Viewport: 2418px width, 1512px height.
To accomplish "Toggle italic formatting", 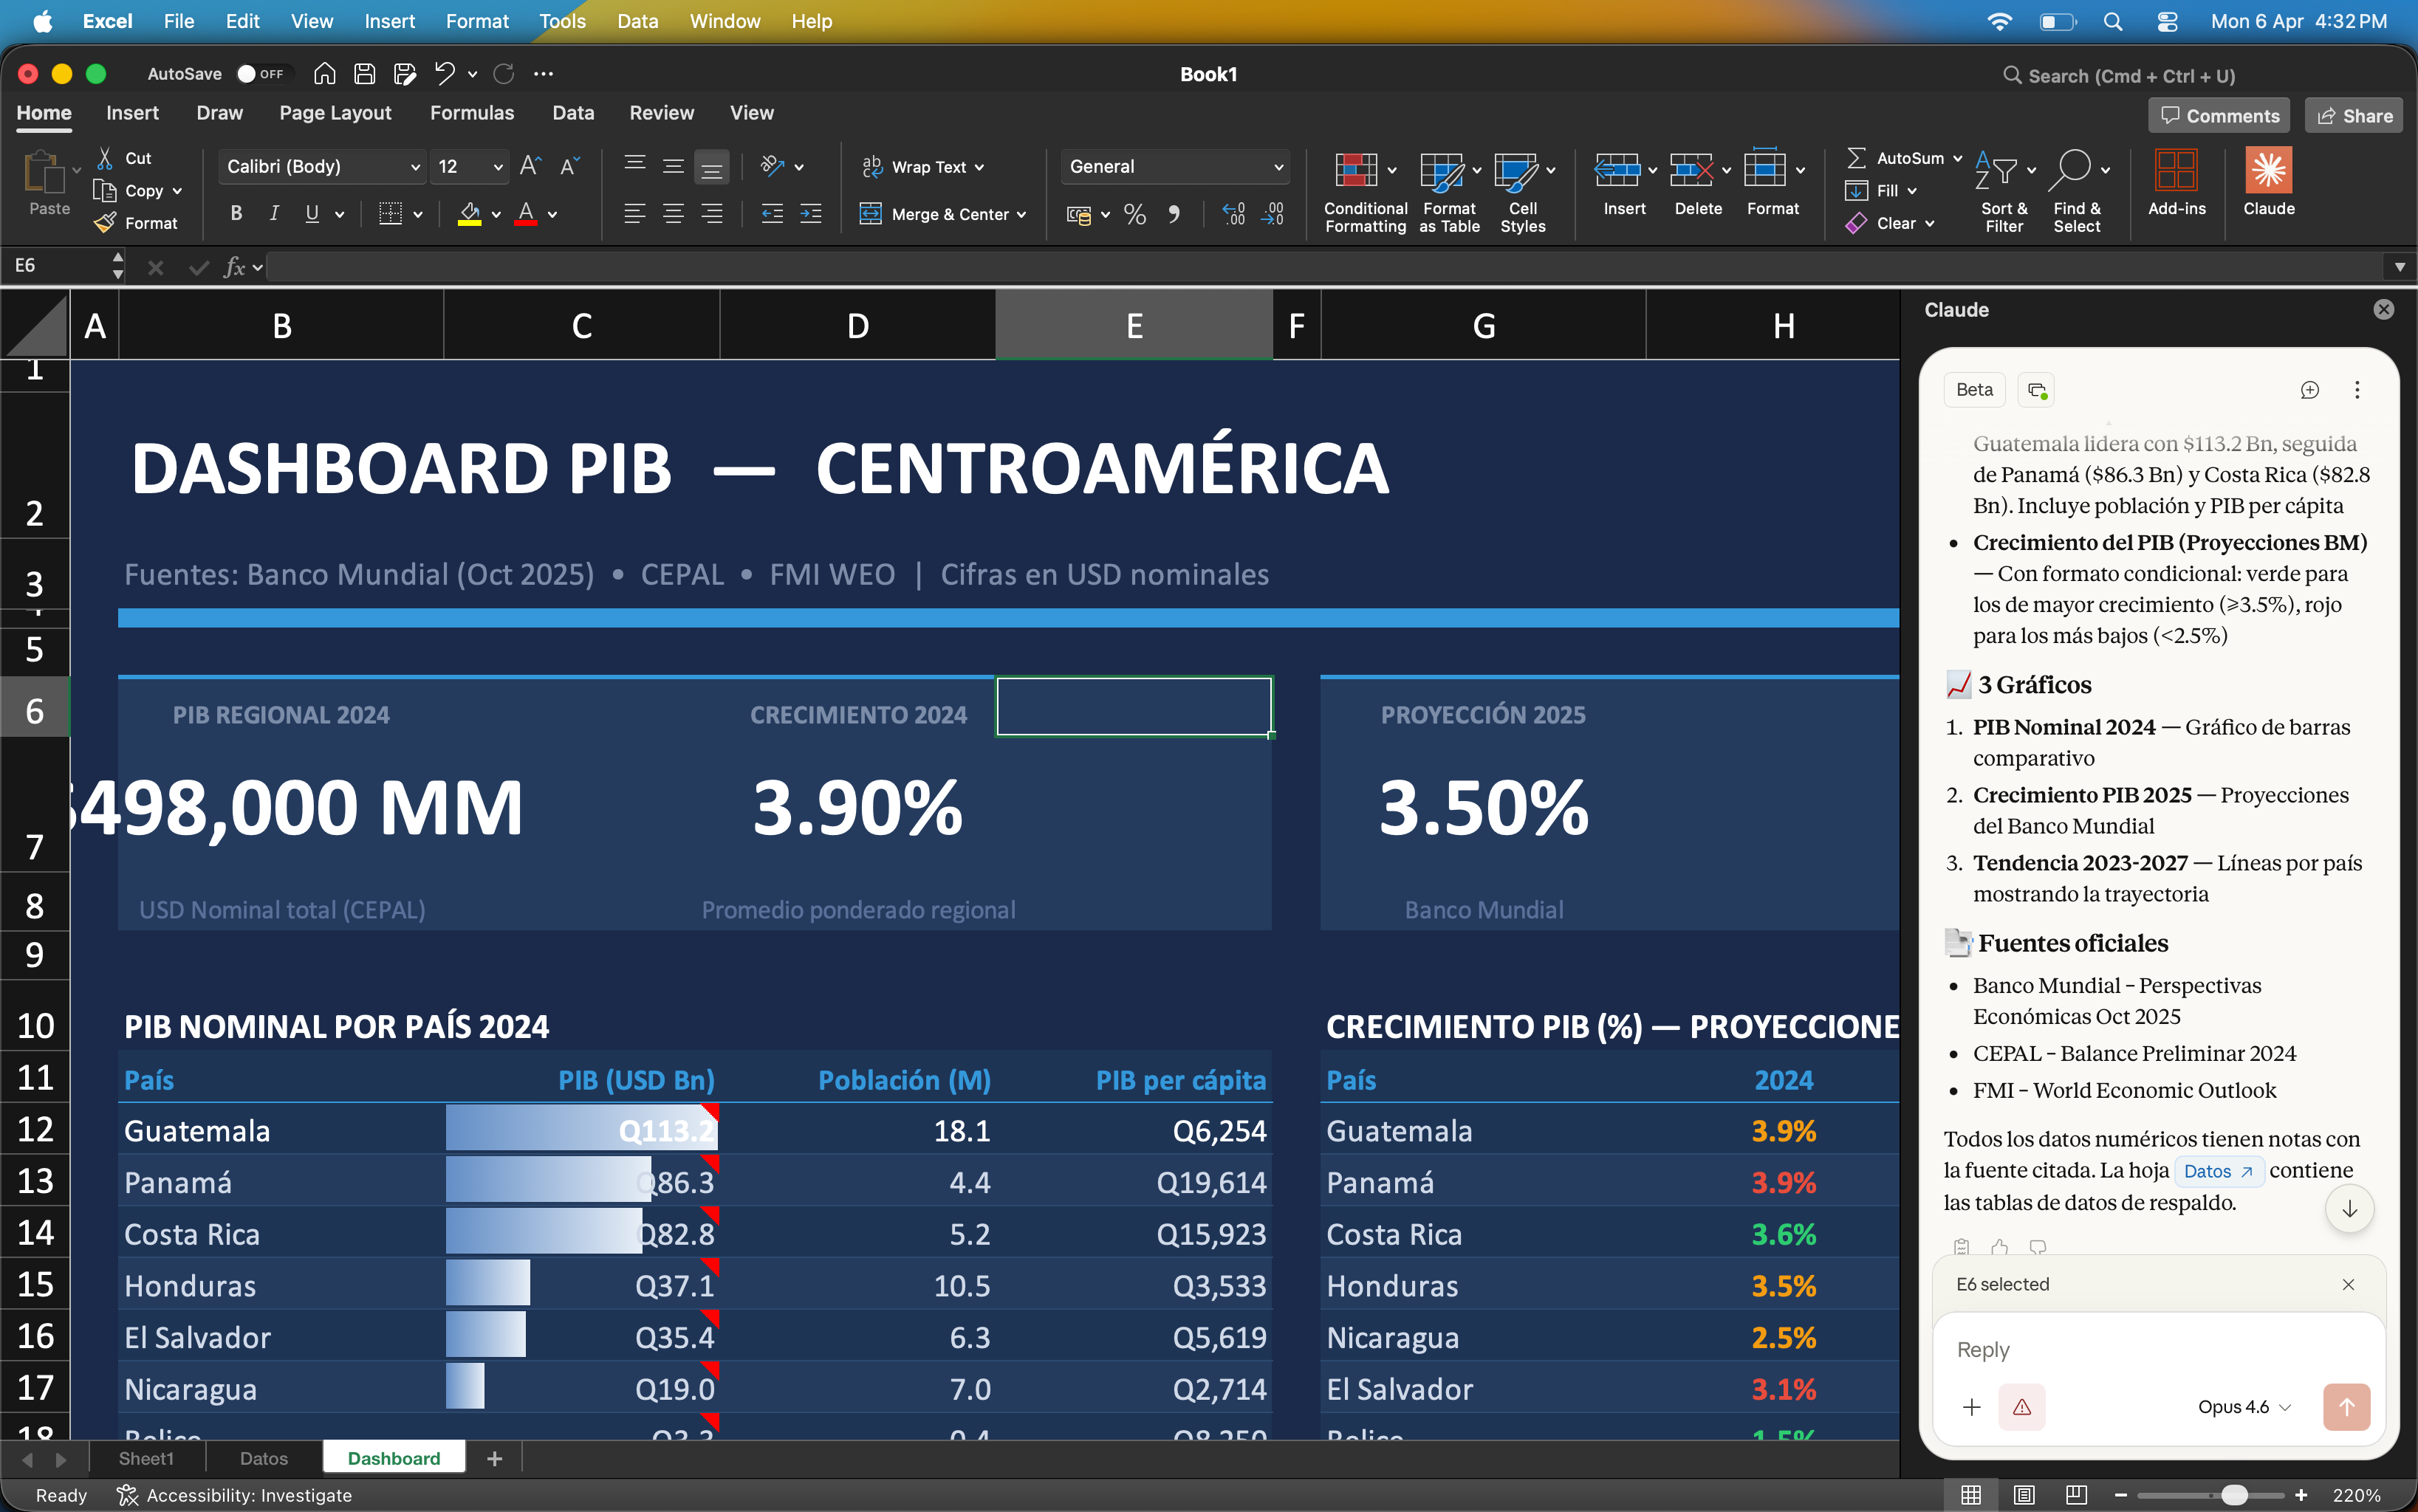I will click(x=273, y=213).
